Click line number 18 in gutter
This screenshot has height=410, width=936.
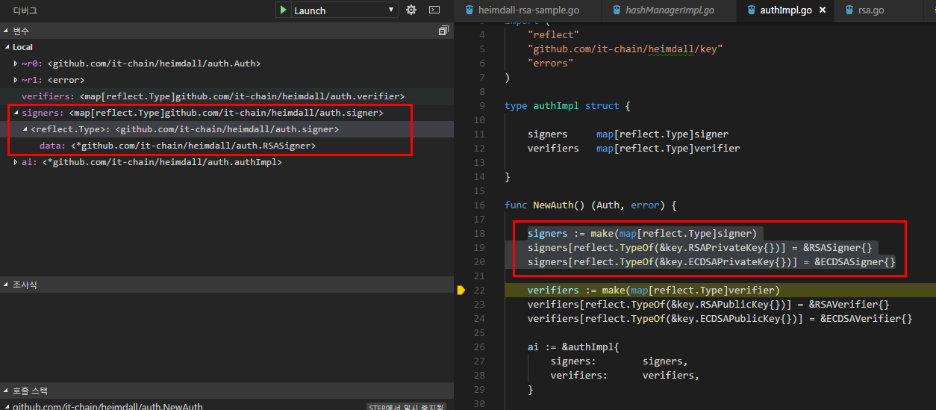point(478,234)
